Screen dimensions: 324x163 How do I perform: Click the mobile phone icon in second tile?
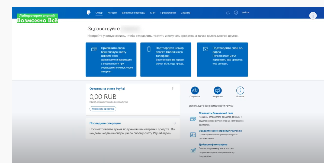click(x=149, y=49)
